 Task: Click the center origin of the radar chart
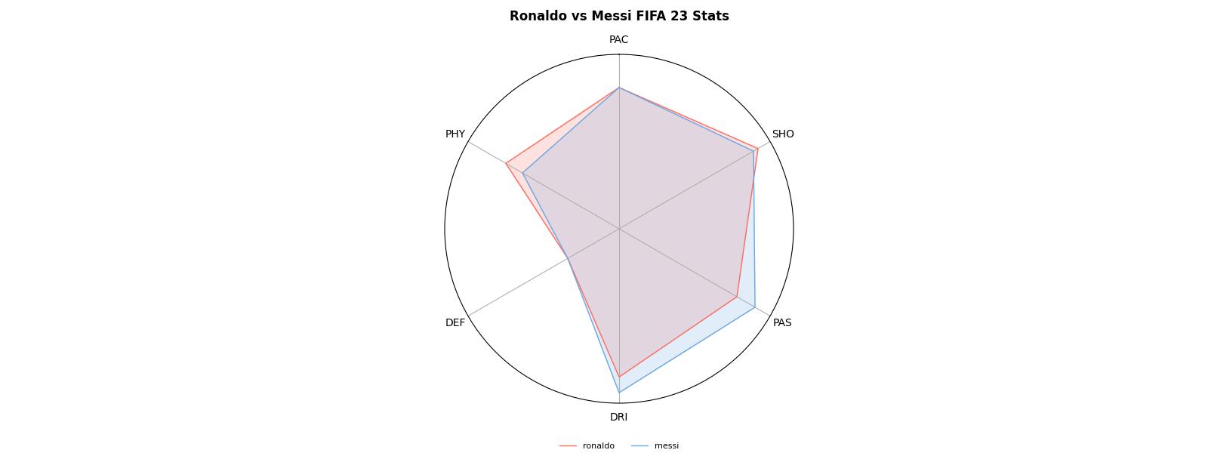(x=619, y=228)
